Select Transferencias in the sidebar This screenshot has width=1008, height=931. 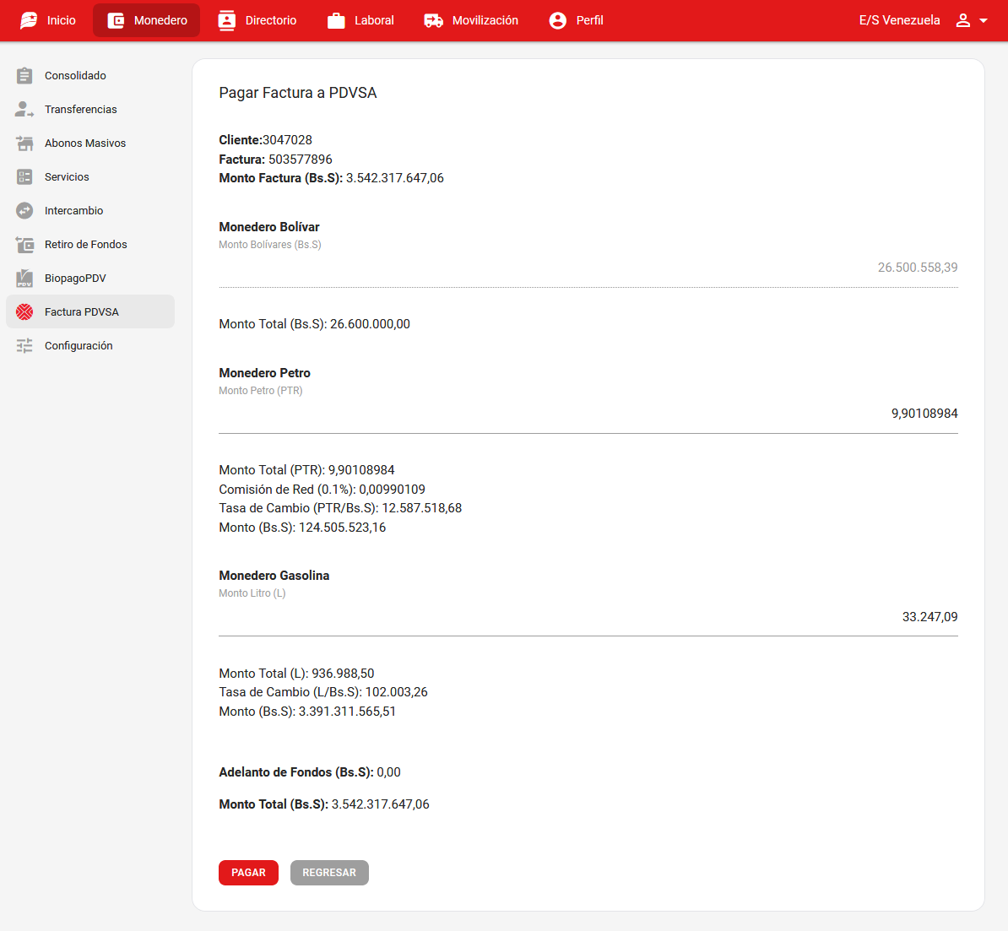pos(90,109)
